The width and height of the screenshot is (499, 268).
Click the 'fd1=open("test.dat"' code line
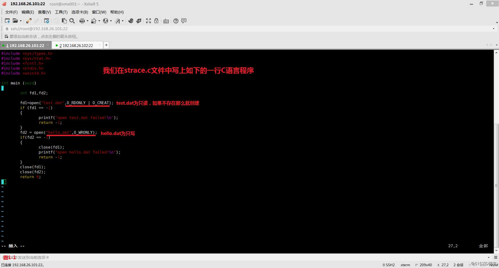(x=67, y=103)
